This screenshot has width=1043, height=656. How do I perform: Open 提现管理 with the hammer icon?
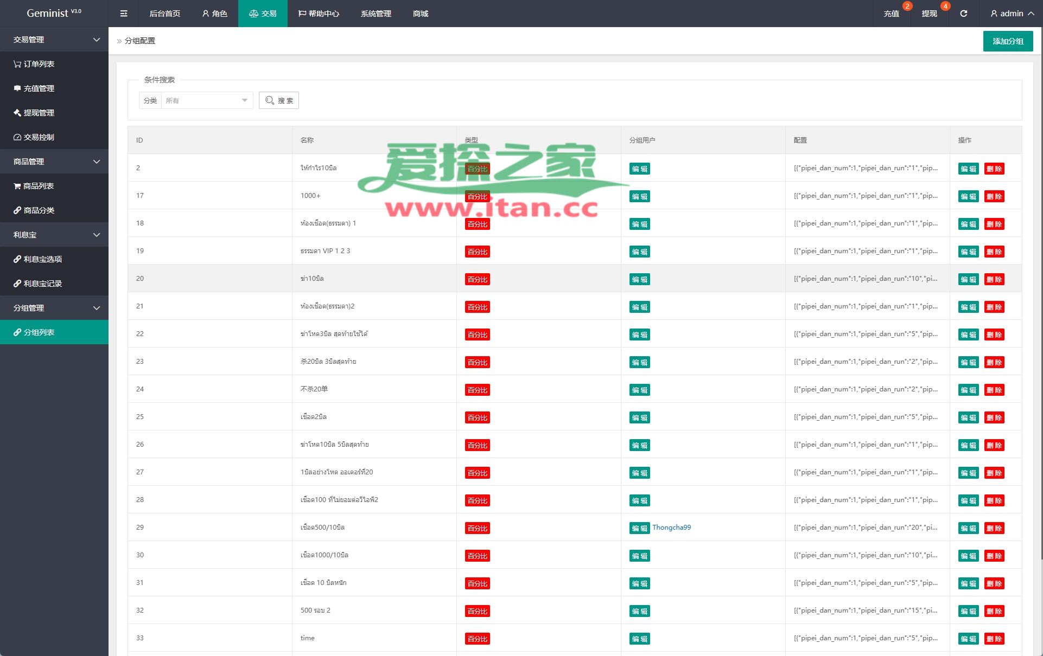[39, 113]
